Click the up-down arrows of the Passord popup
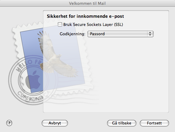This screenshot has height=132, width=175. point(150,34)
